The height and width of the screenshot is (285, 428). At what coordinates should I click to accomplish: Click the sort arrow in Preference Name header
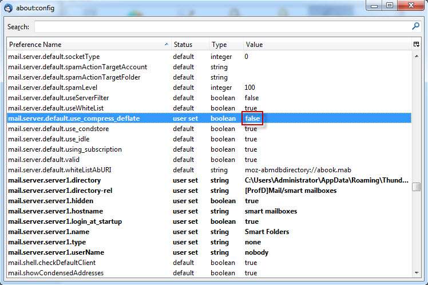[x=167, y=45]
